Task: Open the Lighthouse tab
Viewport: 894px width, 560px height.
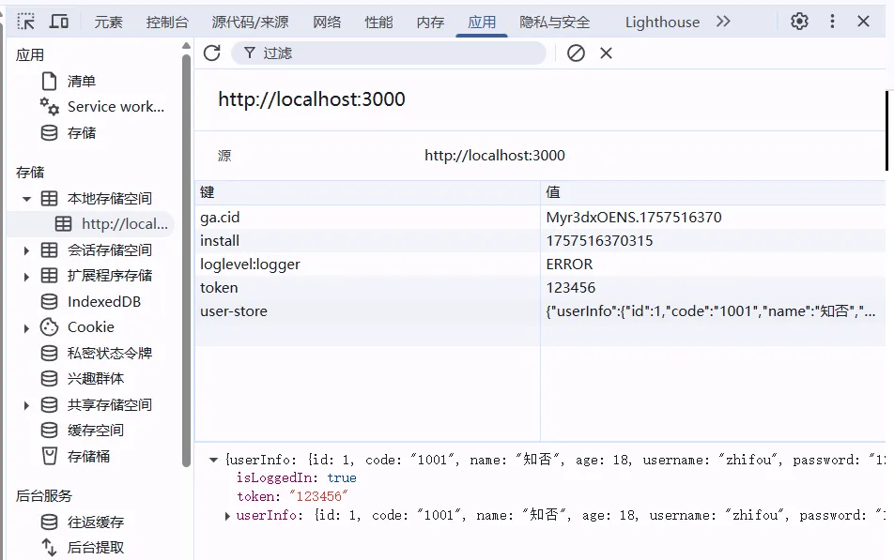Action: click(x=662, y=22)
